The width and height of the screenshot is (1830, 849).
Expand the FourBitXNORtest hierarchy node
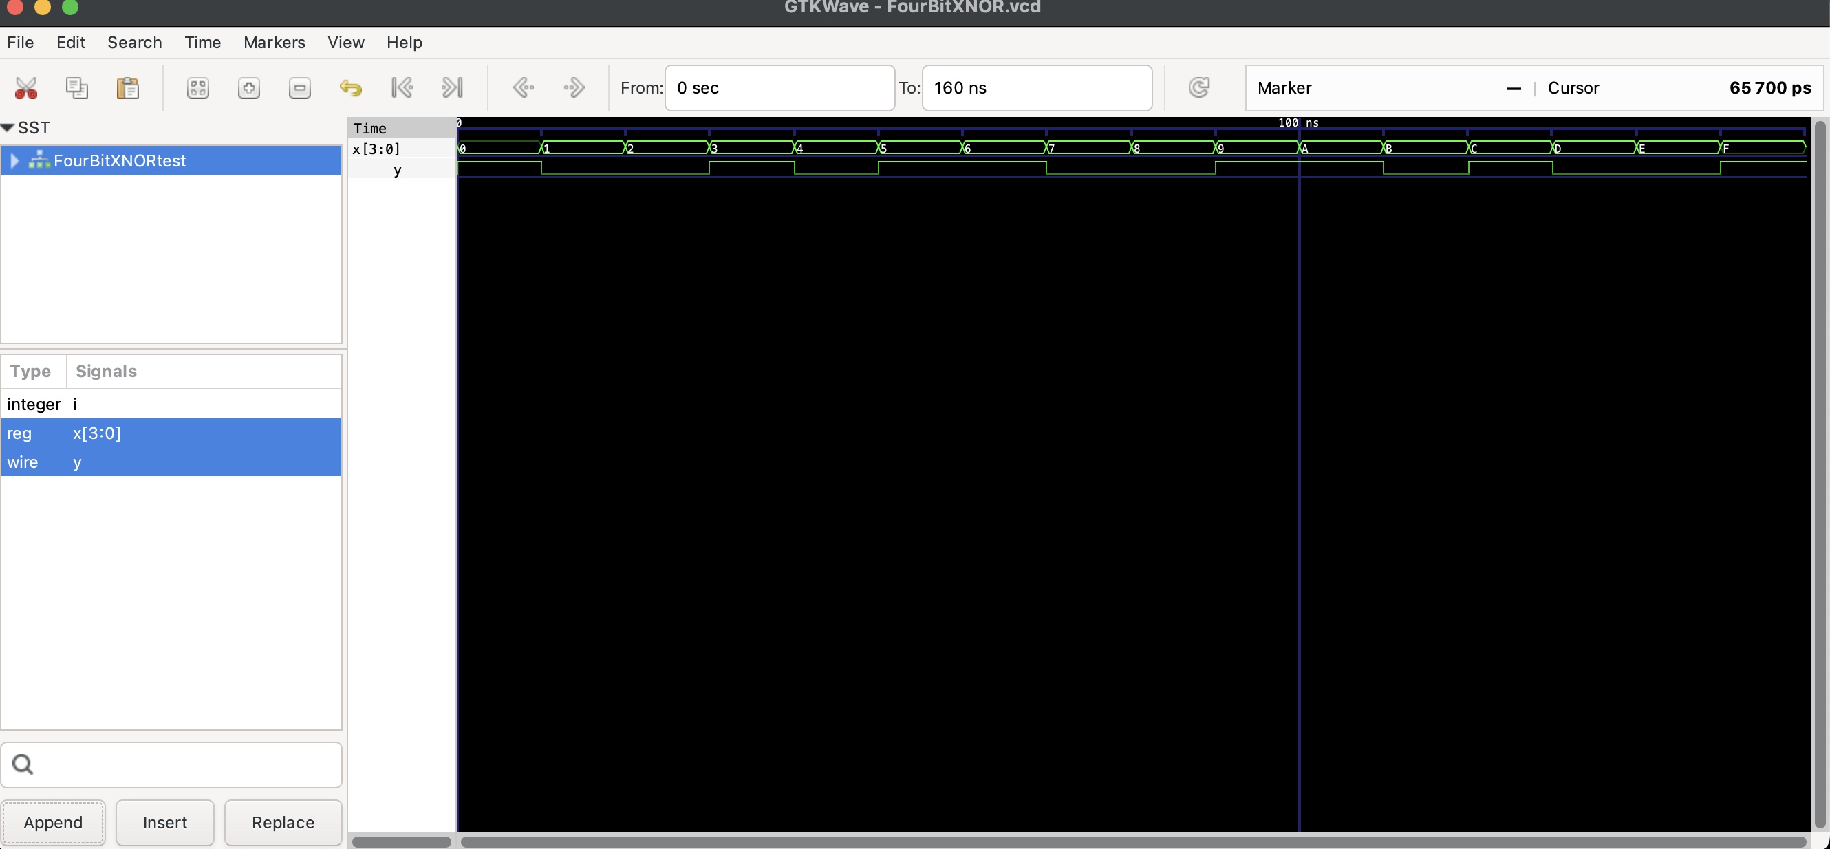14,160
